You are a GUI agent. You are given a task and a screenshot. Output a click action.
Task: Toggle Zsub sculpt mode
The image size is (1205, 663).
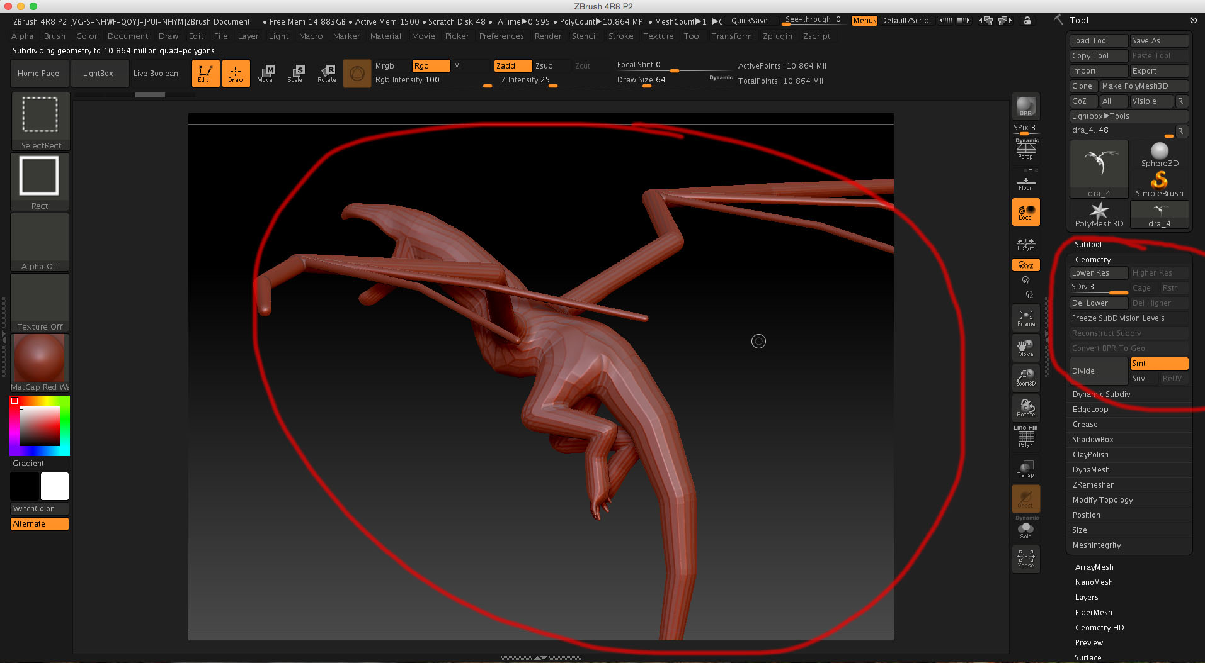(552, 66)
